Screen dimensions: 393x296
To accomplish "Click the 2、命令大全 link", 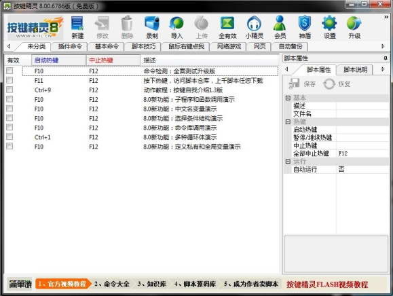I will [112, 284].
